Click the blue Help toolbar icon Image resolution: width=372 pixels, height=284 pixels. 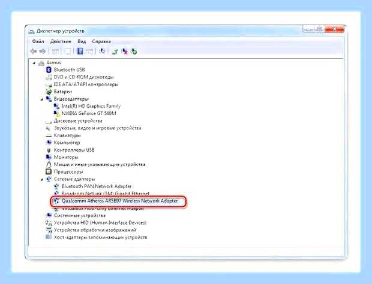[80, 51]
